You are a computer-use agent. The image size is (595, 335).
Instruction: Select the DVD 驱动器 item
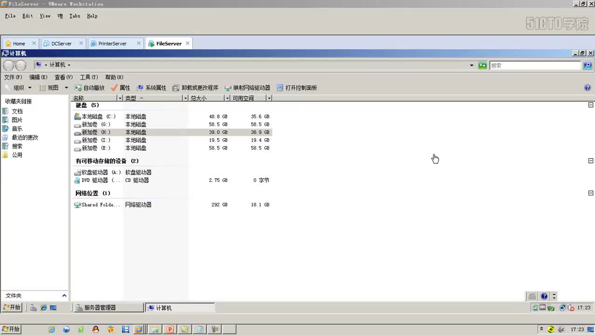(x=97, y=181)
